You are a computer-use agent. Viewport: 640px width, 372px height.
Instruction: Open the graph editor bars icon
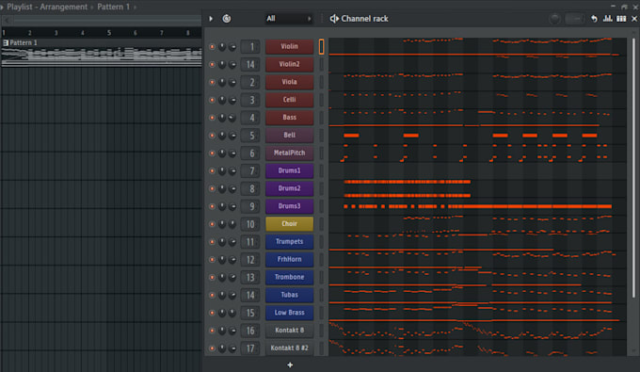608,19
